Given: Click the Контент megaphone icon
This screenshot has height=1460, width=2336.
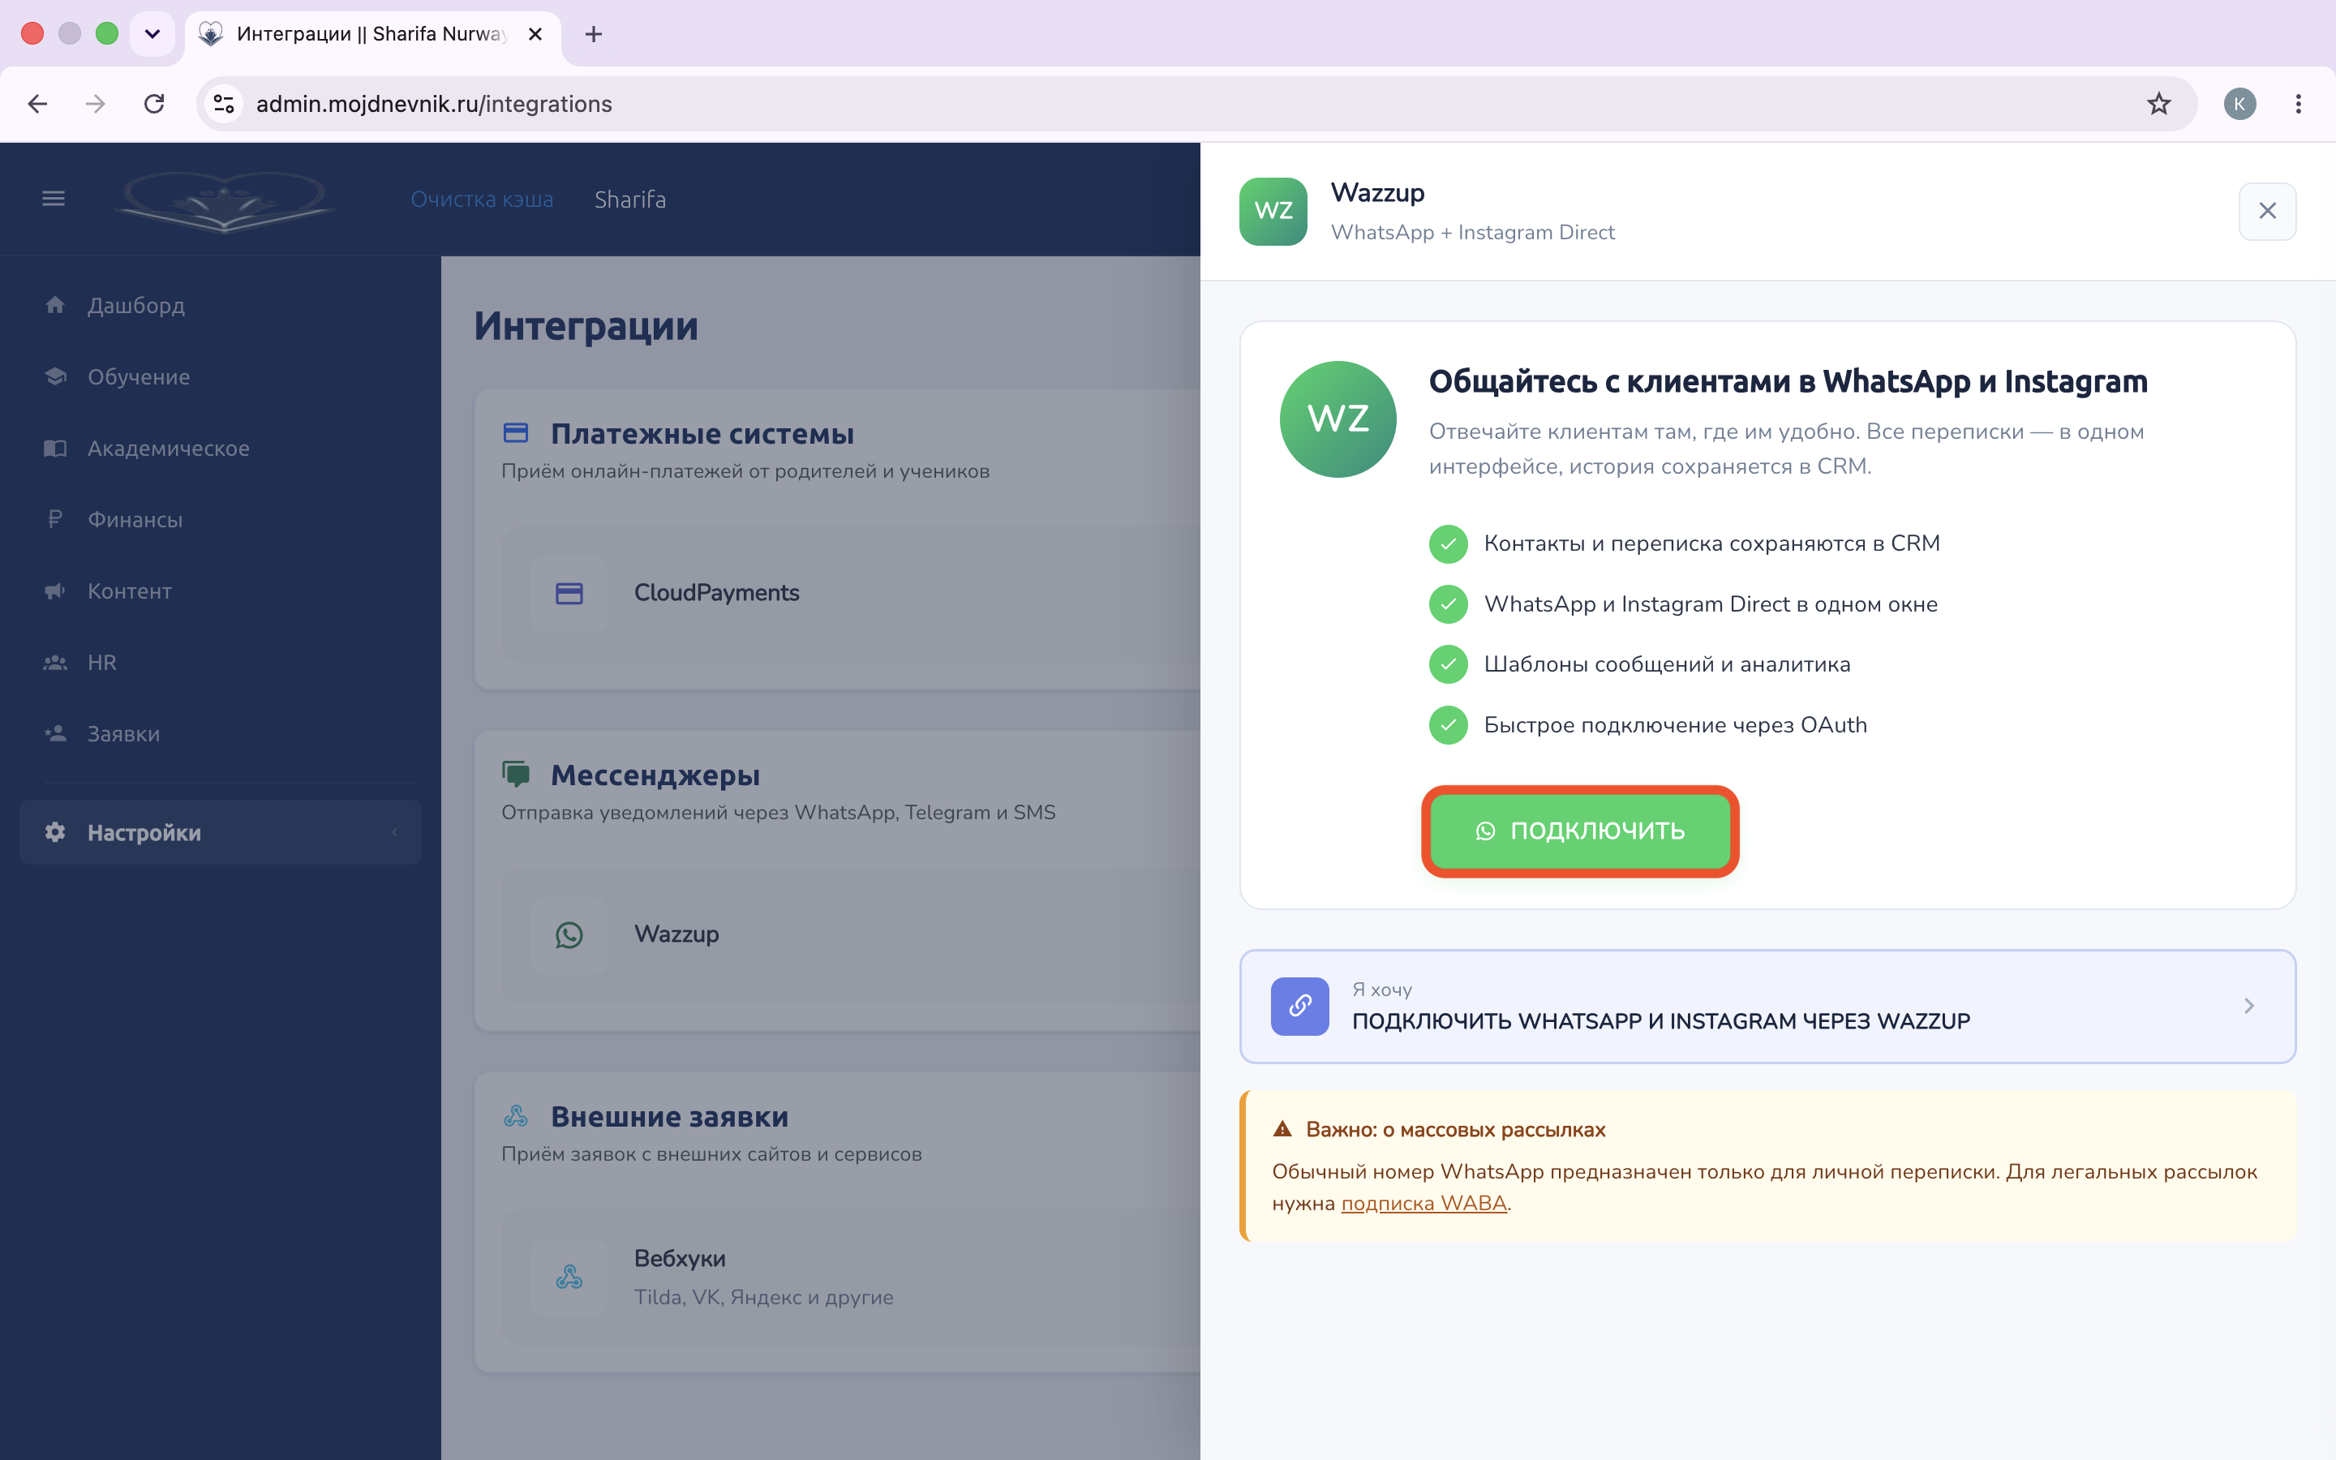Looking at the screenshot, I should [55, 591].
